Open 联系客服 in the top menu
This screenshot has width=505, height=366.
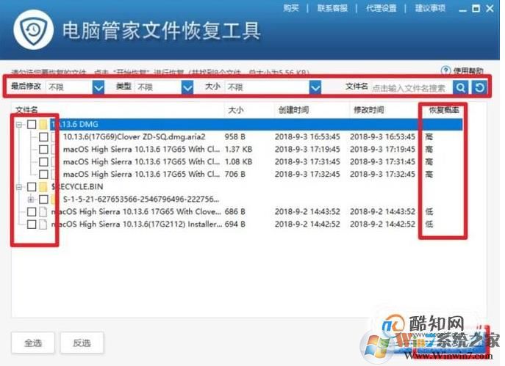pos(332,8)
